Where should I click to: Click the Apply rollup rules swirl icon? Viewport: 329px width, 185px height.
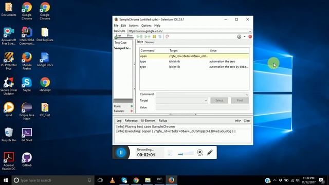[x=167, y=36]
